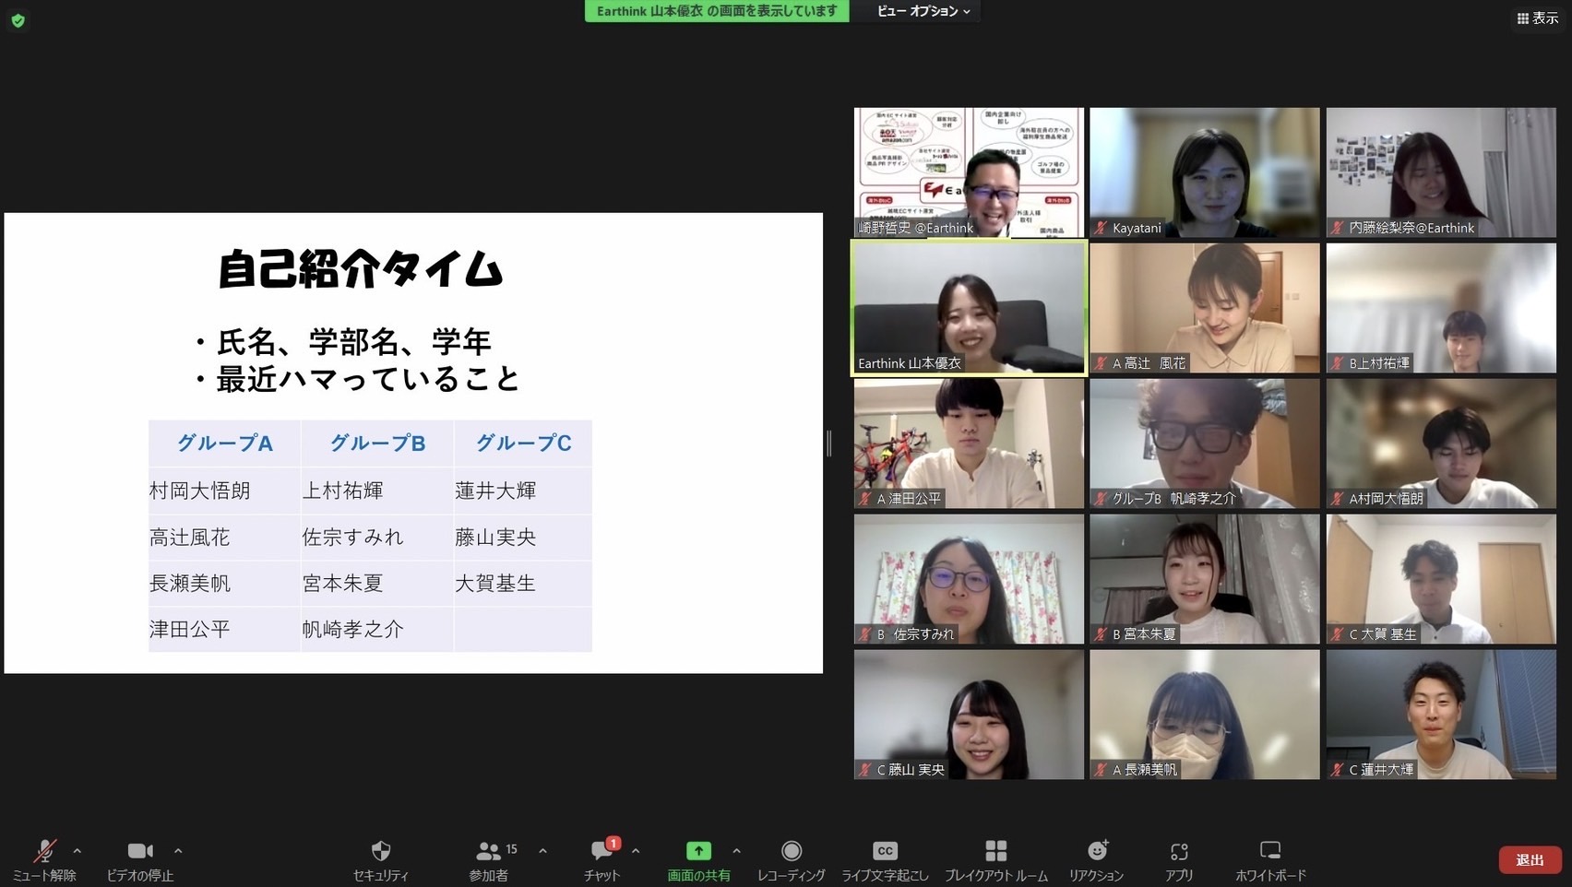Select 内藤絵梨奈@Earthink video tile

click(1441, 172)
